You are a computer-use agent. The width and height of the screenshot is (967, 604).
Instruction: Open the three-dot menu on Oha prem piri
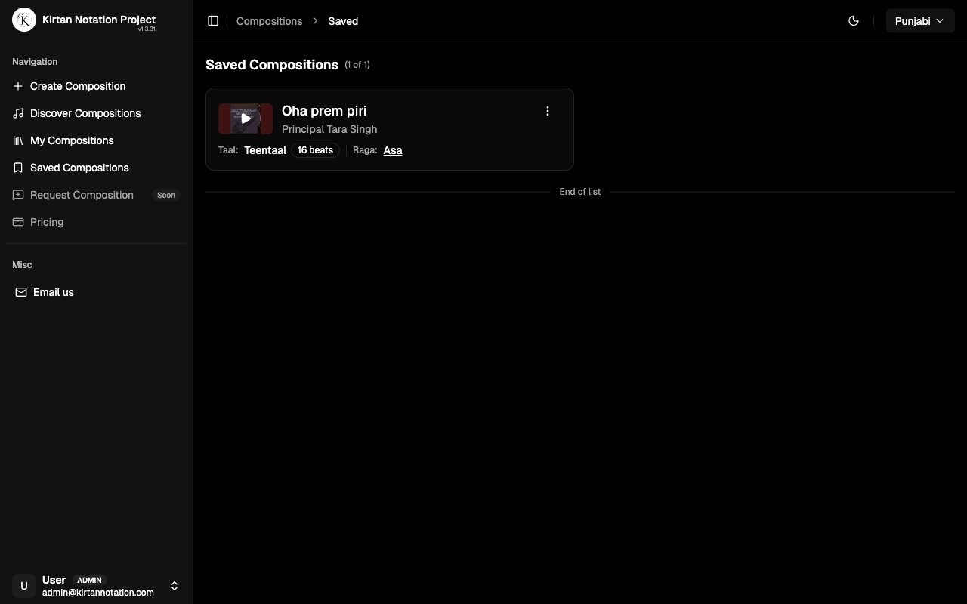(548, 111)
